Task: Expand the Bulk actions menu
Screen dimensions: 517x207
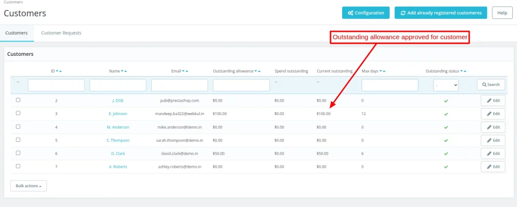Action: (x=28, y=186)
